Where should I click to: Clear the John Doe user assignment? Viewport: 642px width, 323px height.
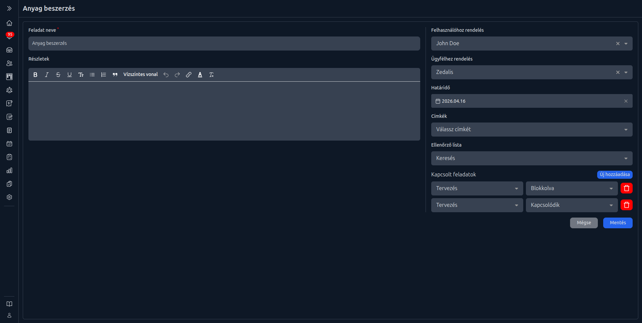[618, 44]
